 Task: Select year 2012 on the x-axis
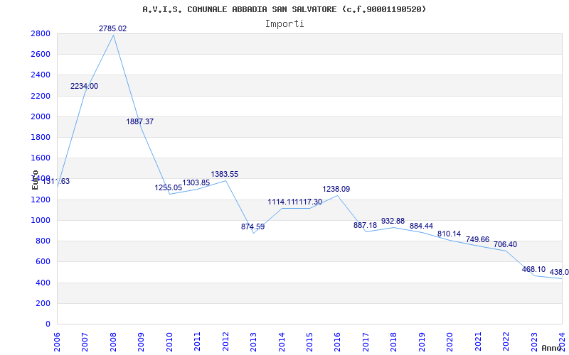click(225, 342)
